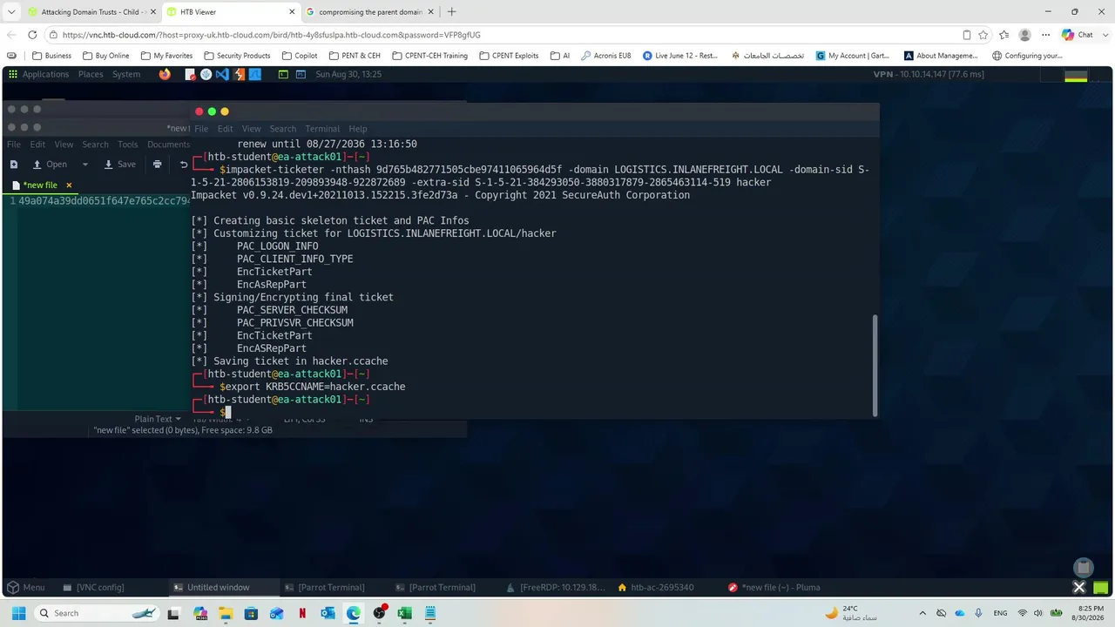
Task: Switch to Attacking Domain Trusts tab
Action: tap(91, 12)
